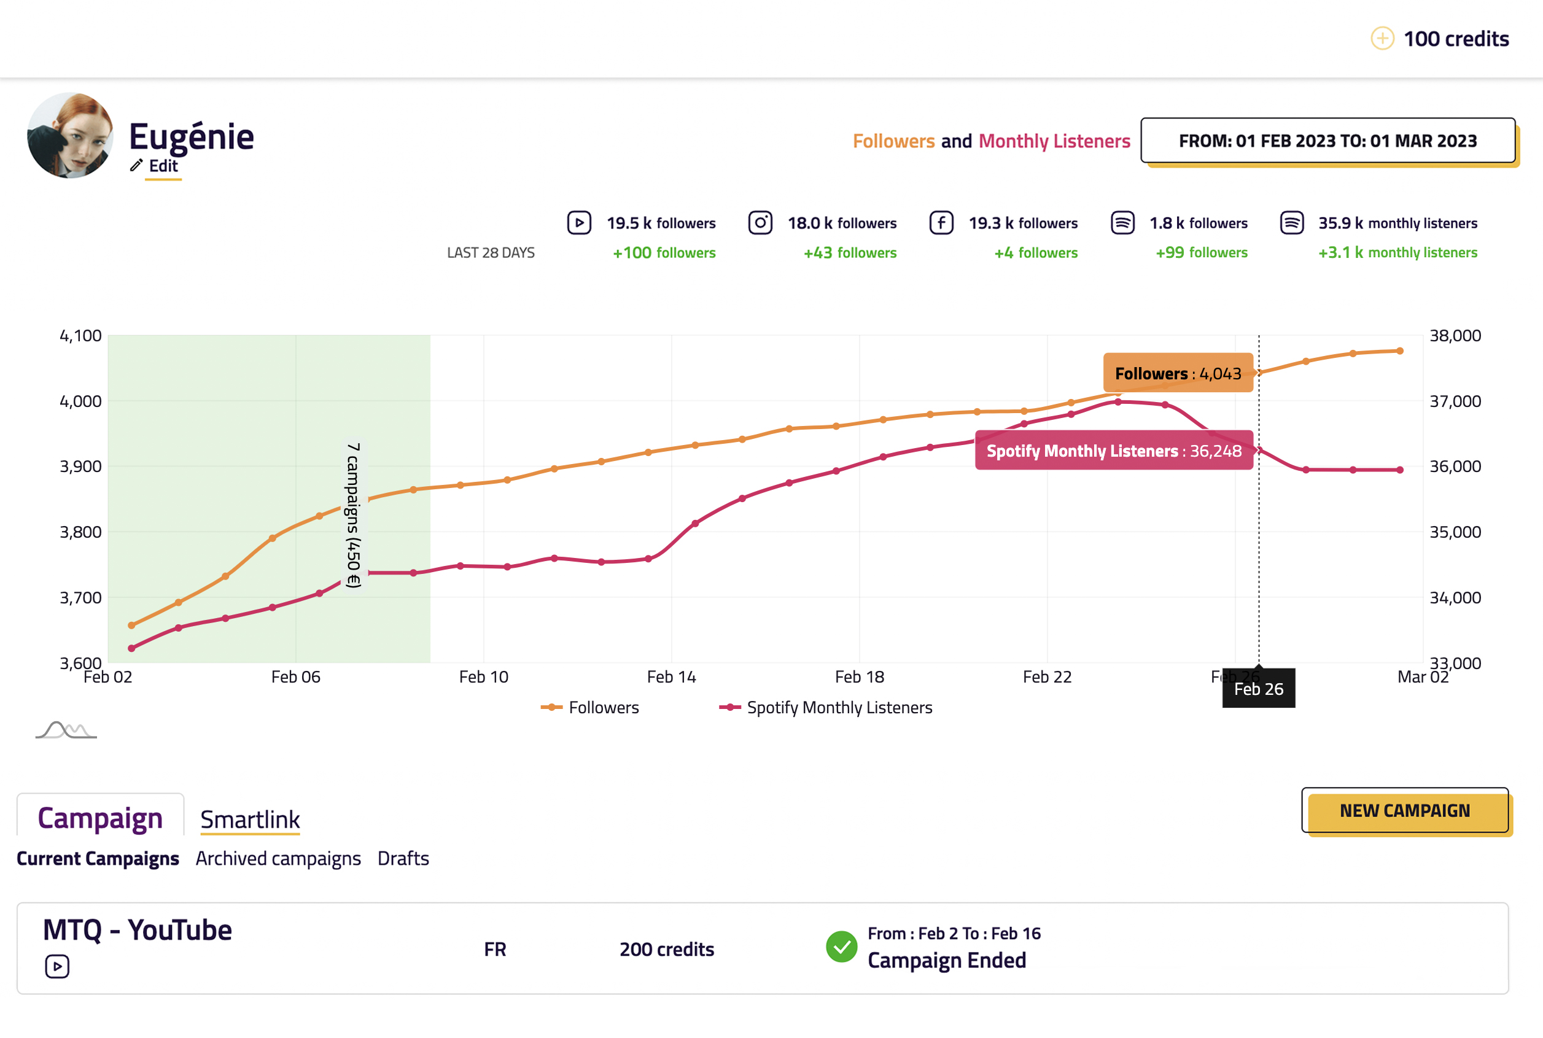Click the add credits plus icon

point(1382,39)
